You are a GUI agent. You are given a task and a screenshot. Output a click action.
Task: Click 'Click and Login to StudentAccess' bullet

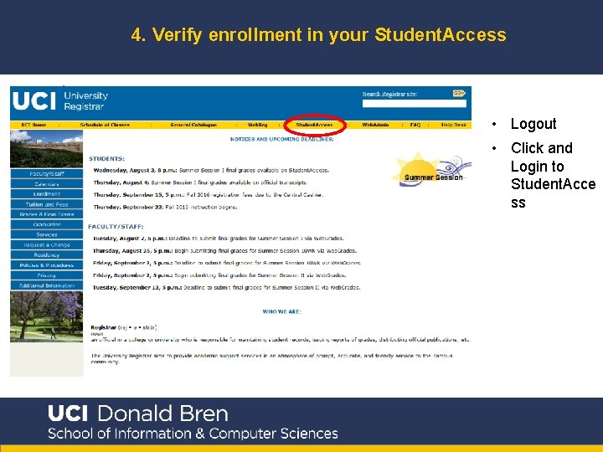point(553,175)
